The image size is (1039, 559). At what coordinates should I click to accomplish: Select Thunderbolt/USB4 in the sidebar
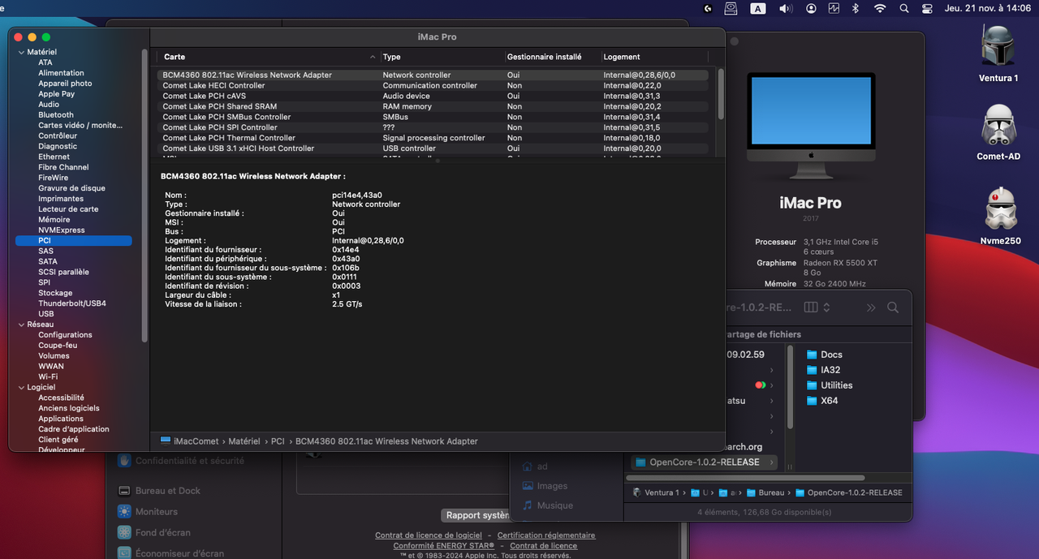(x=71, y=303)
